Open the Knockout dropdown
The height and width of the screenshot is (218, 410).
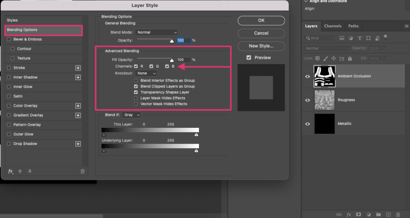(x=146, y=73)
